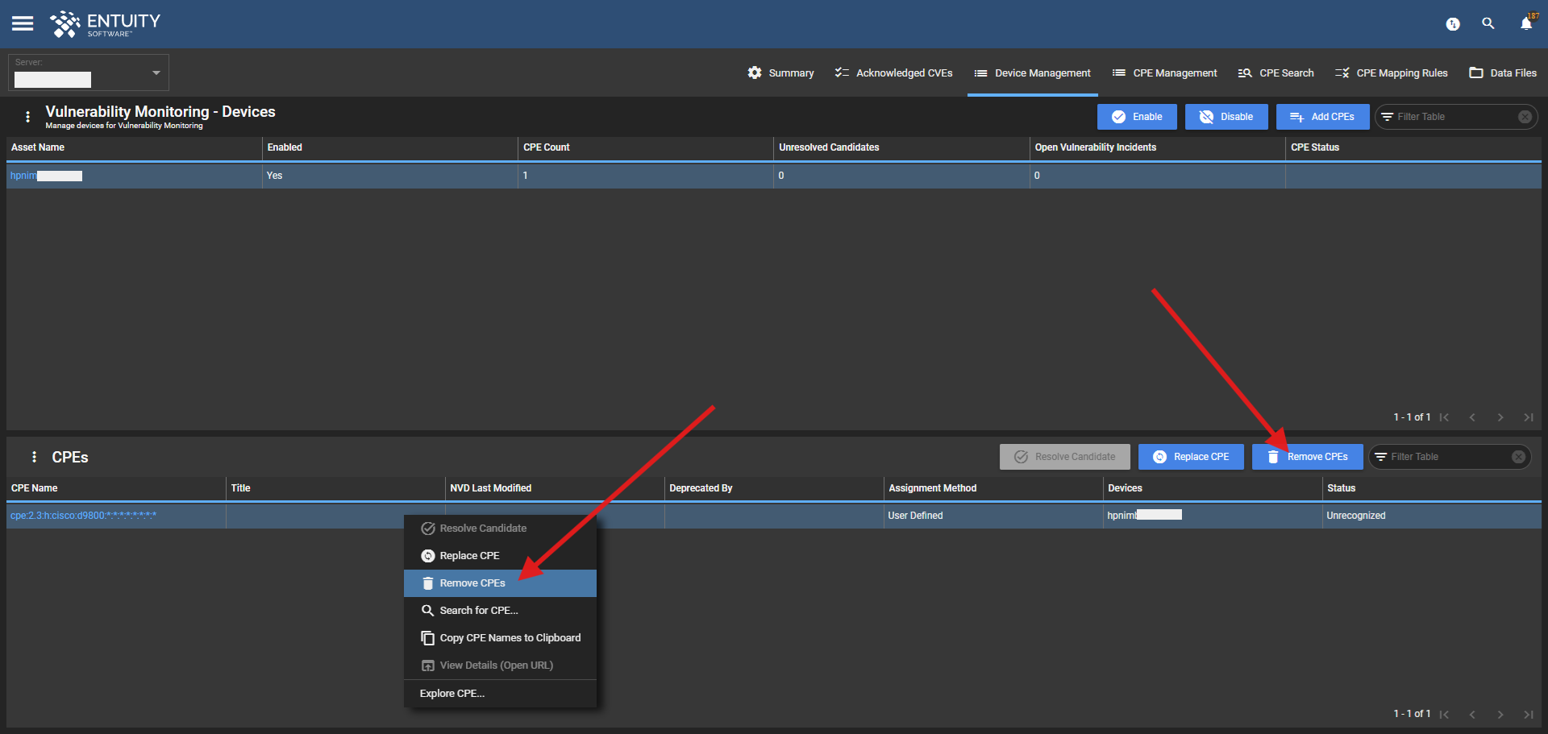Open the hamburger main menu

coord(23,23)
